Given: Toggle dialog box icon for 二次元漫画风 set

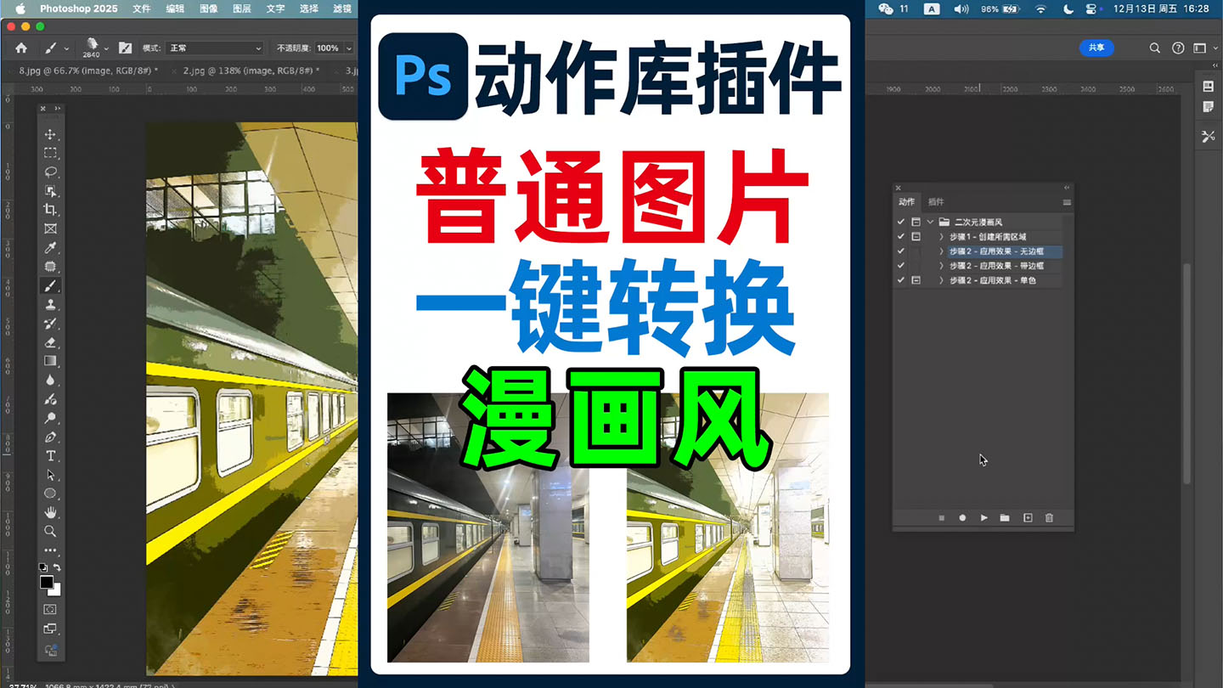Looking at the screenshot, I should click(x=916, y=223).
